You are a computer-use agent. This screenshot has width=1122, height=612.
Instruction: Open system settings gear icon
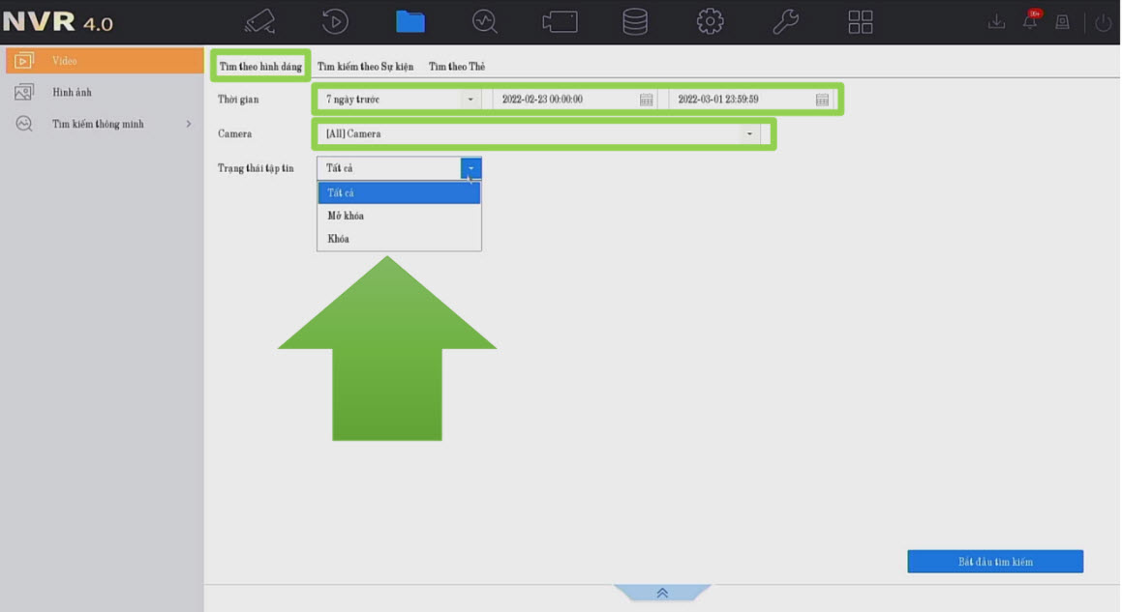(711, 21)
